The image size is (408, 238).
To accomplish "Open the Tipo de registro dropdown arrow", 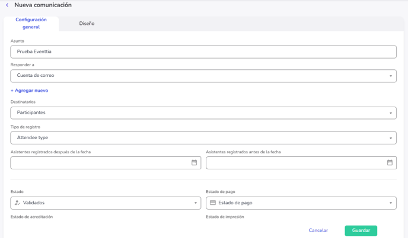I will (391, 138).
